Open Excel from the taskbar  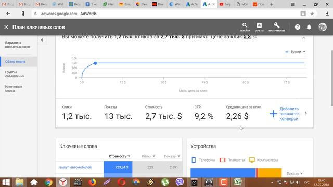coord(238,182)
